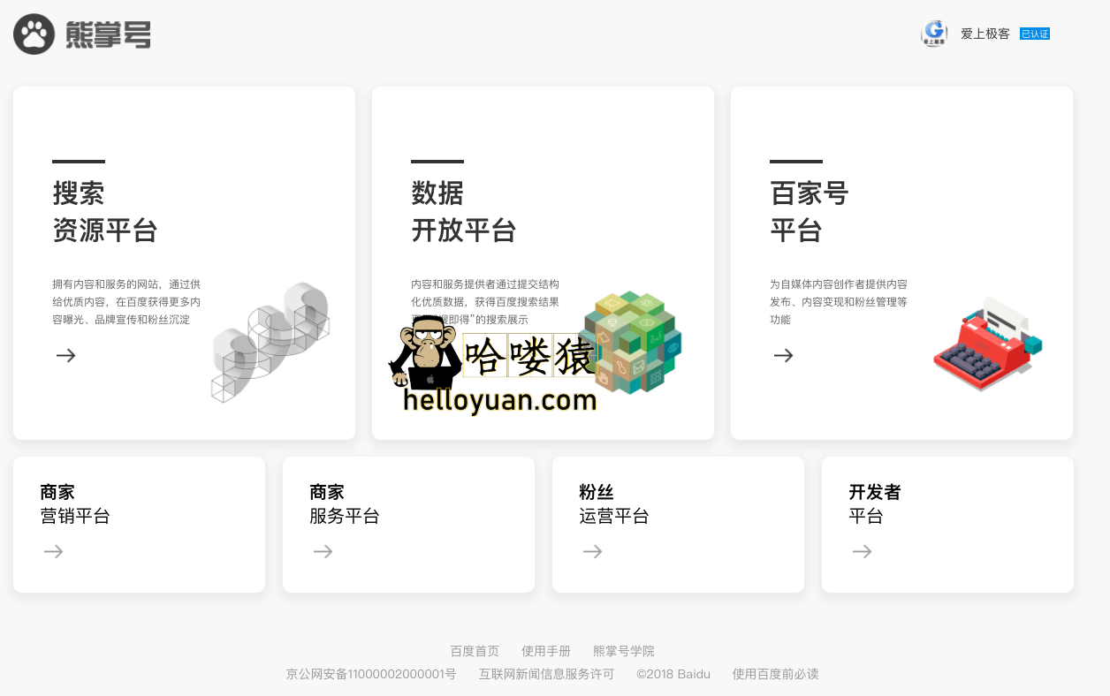The image size is (1110, 696).
Task: Open the 爱上极客 user avatar
Action: (x=934, y=34)
